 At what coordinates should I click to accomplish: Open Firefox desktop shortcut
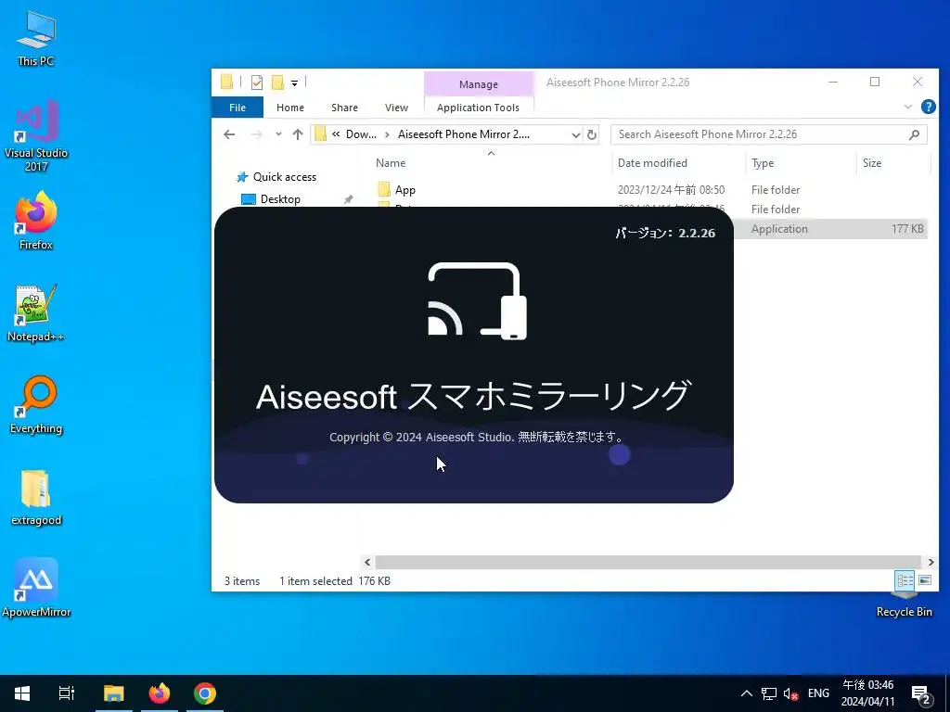[36, 221]
